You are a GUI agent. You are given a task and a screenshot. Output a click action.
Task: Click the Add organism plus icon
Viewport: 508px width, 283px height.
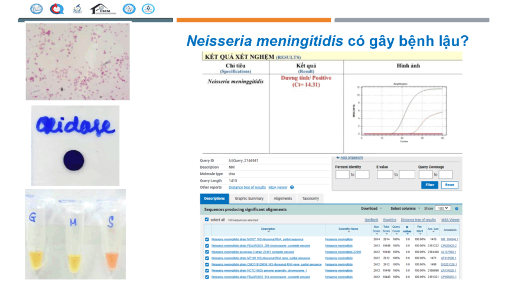click(338, 157)
